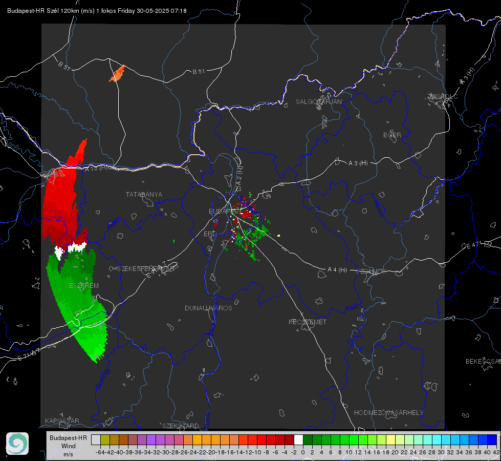This screenshot has height=461, width=501.
Task: Click the HODMEZOVASARHELY city label
Action: [388, 413]
